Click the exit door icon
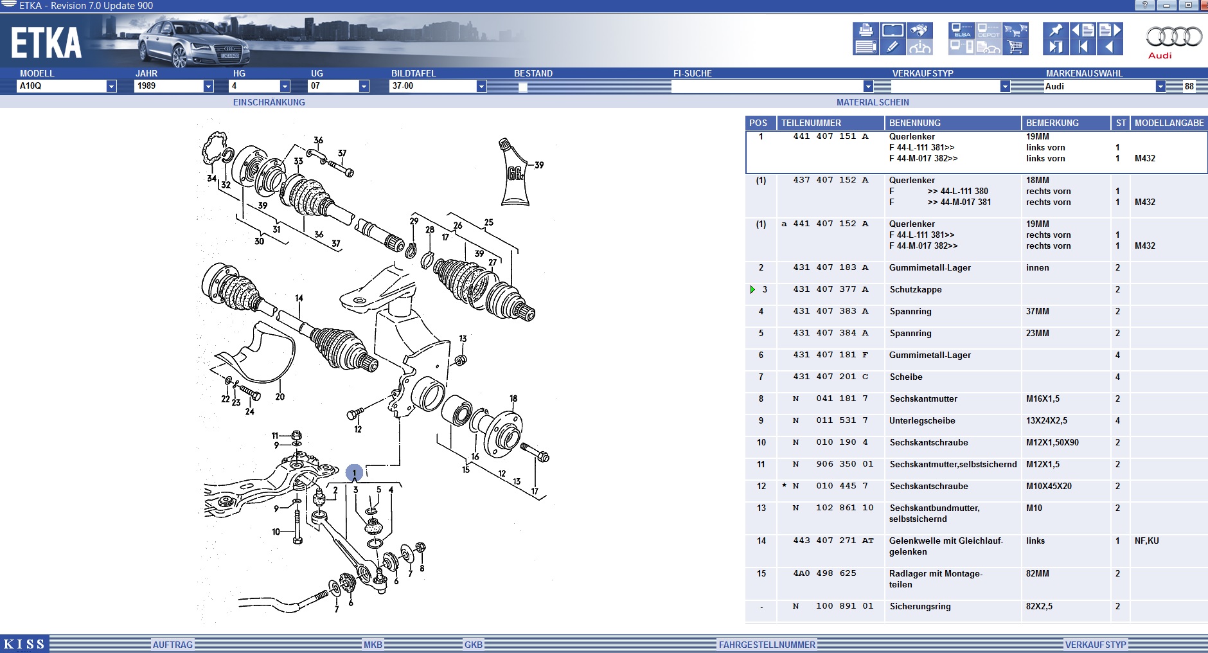This screenshot has height=653, width=1208. pyautogui.click(x=1056, y=47)
